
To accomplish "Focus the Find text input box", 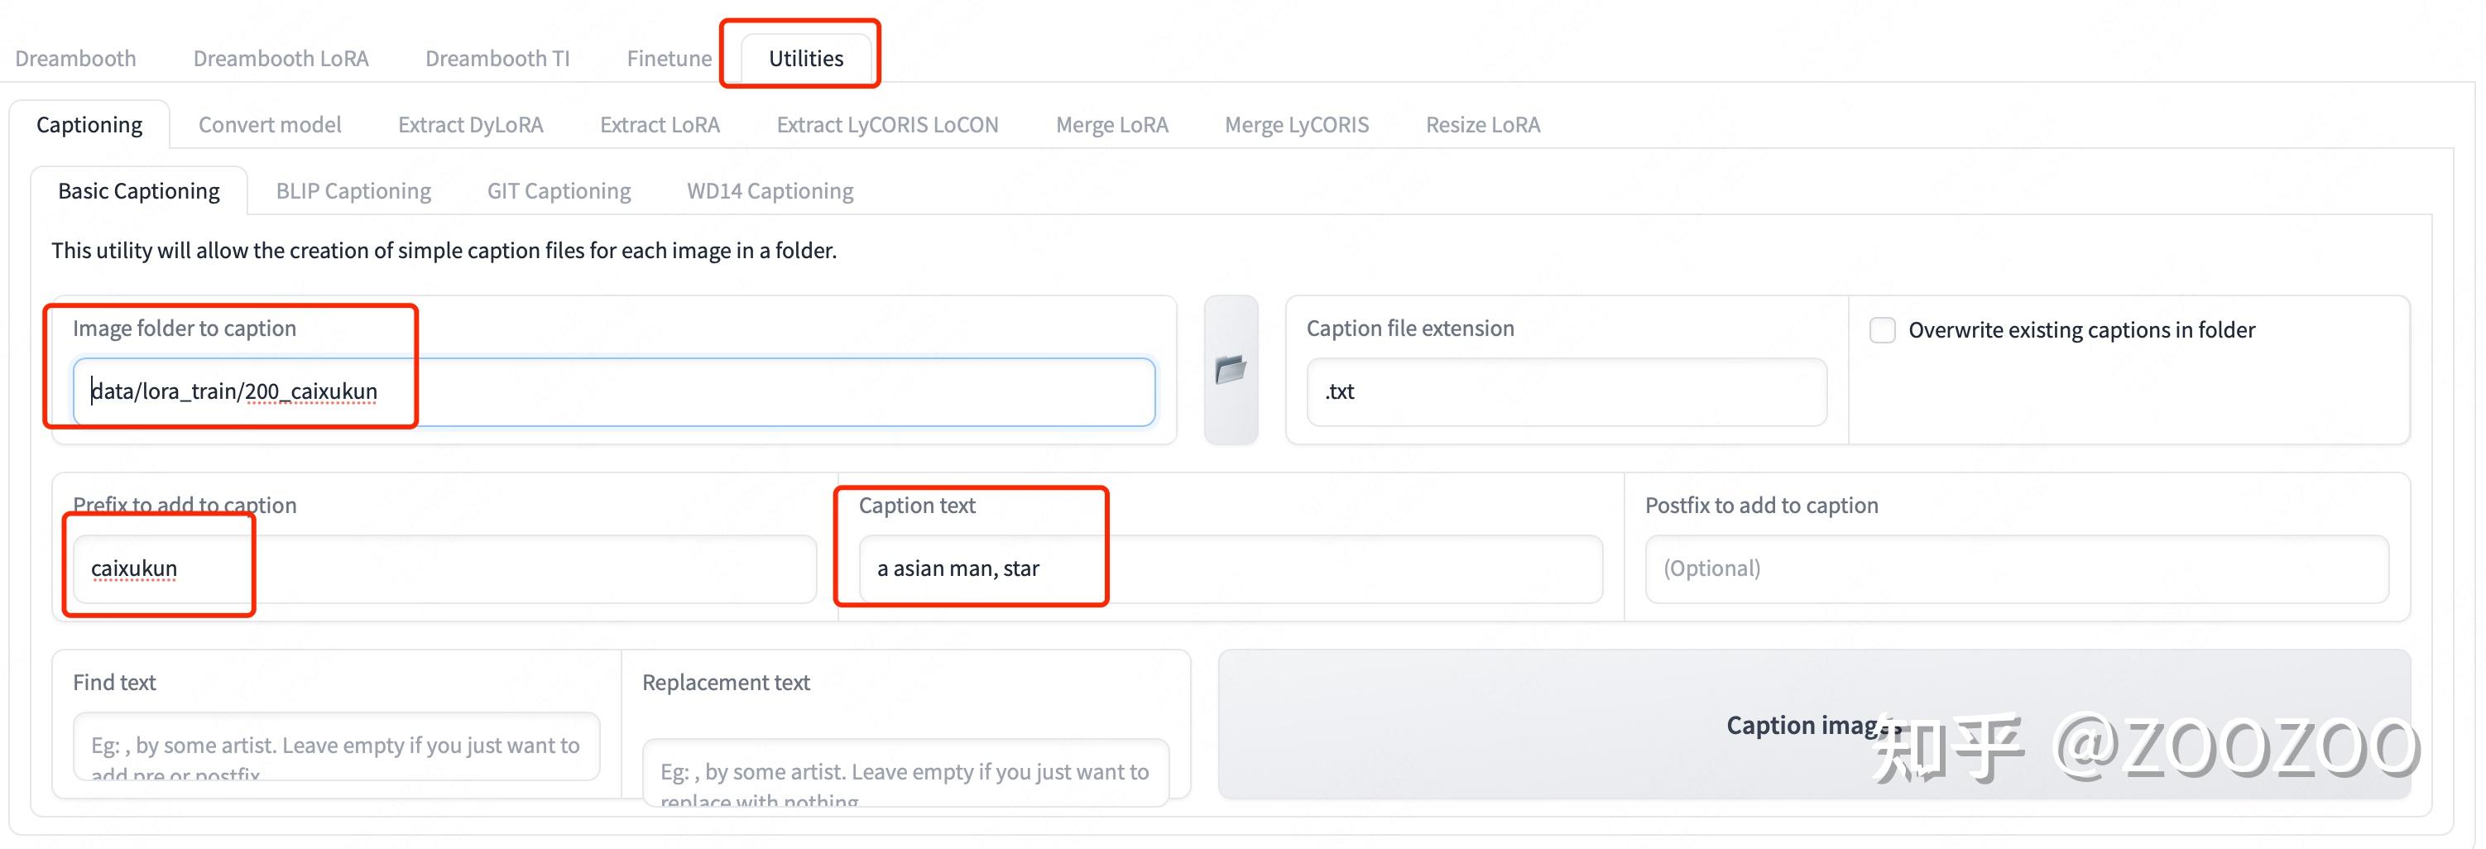I will point(336,746).
